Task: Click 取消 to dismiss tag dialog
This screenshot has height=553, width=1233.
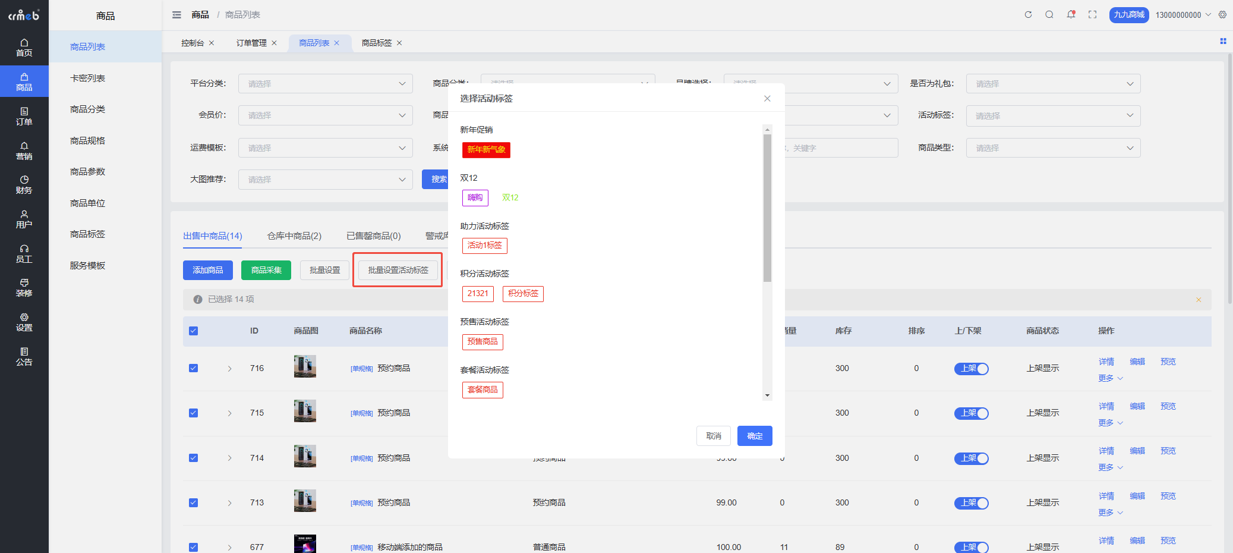Action: [x=713, y=436]
